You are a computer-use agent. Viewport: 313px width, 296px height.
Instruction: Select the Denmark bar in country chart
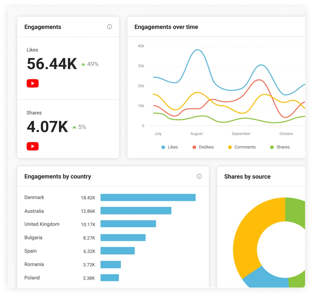tap(148, 198)
